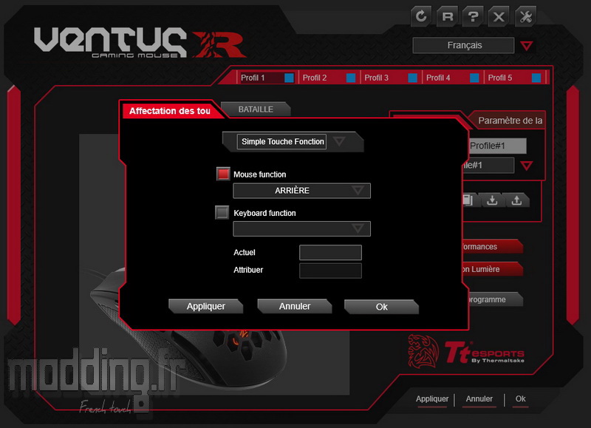Open the Lumière option button
591x428 pixels.
pyautogui.click(x=492, y=269)
